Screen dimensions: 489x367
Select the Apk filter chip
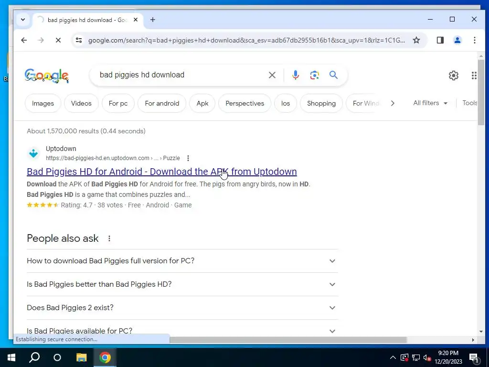[202, 103]
